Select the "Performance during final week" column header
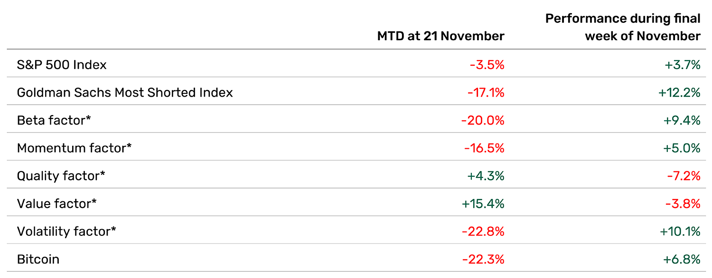712x278 pixels. point(623,27)
